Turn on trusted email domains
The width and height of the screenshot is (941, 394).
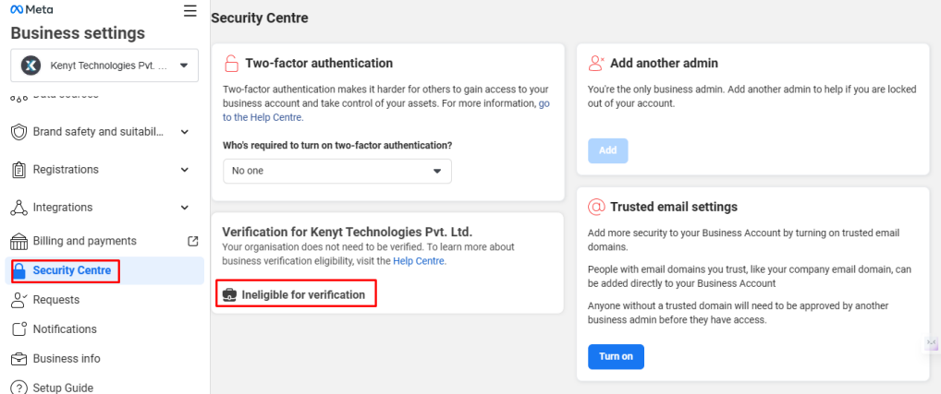tap(616, 357)
